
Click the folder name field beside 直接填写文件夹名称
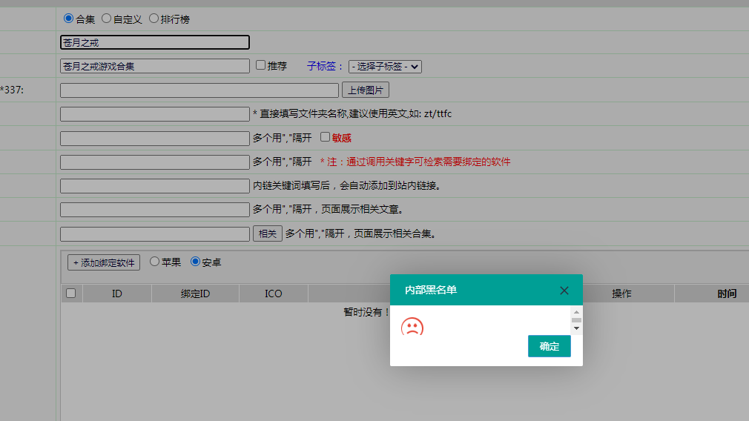point(154,114)
